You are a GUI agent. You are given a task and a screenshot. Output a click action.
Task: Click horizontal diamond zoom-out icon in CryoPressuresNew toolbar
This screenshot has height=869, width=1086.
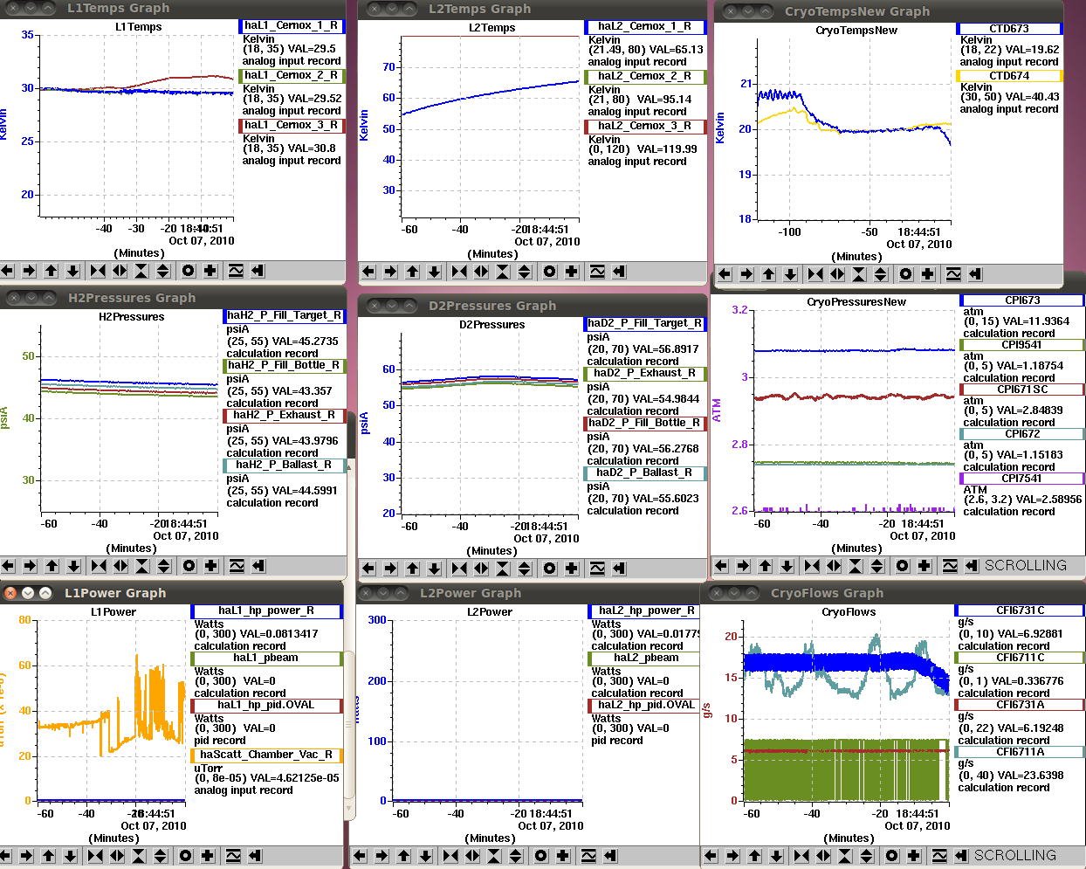click(834, 566)
